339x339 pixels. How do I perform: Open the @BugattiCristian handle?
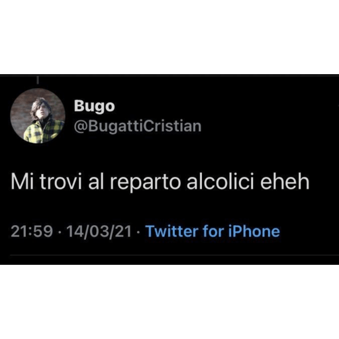[x=138, y=126]
